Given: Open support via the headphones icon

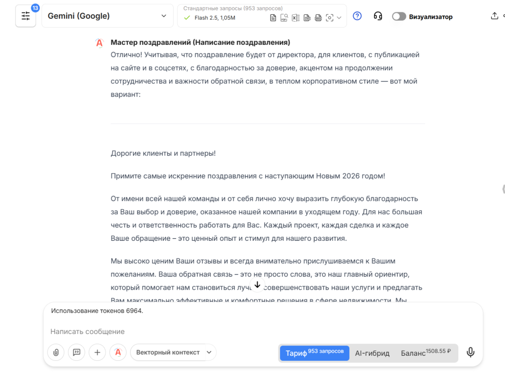Looking at the screenshot, I should [x=378, y=16].
